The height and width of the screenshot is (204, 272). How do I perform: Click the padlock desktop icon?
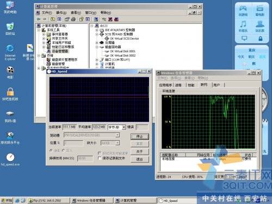10,94
